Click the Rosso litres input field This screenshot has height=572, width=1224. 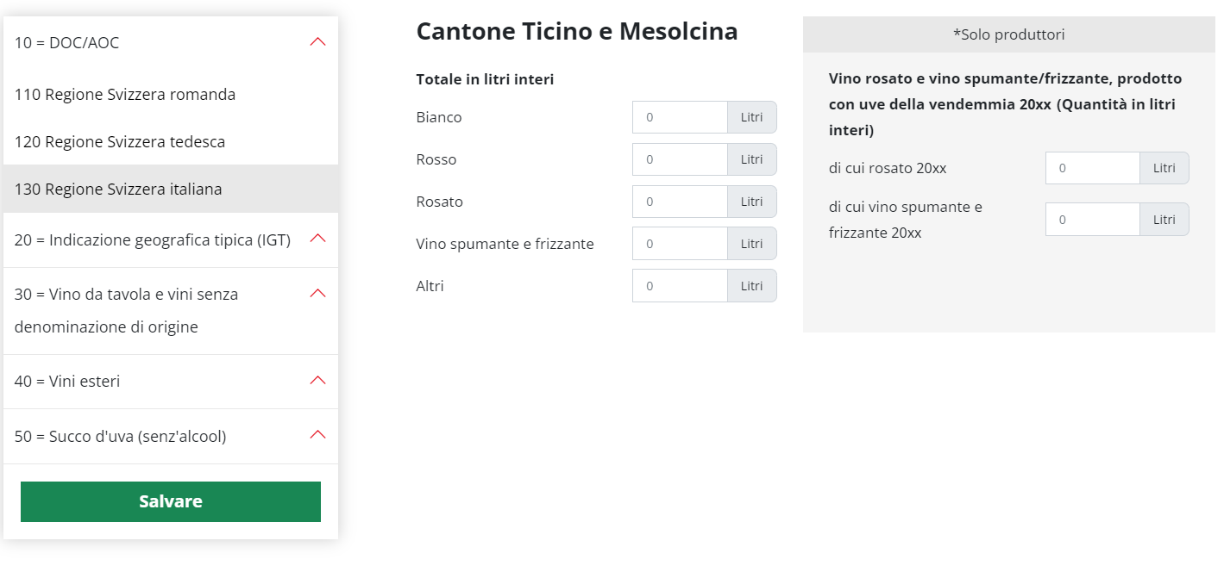click(x=680, y=159)
